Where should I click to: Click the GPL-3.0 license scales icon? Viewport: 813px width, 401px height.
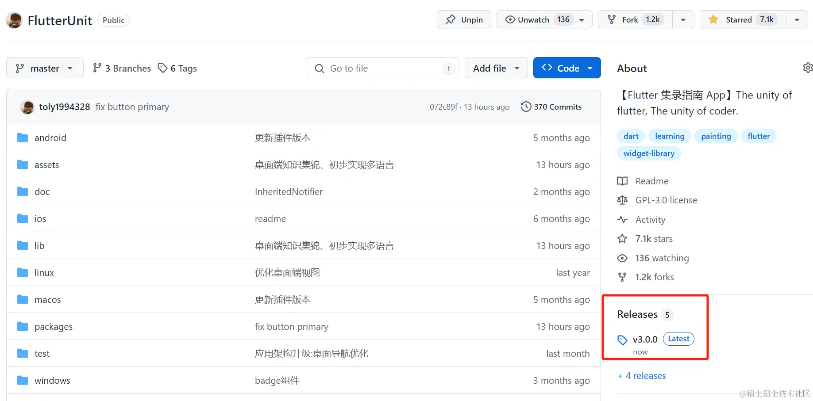pos(622,200)
